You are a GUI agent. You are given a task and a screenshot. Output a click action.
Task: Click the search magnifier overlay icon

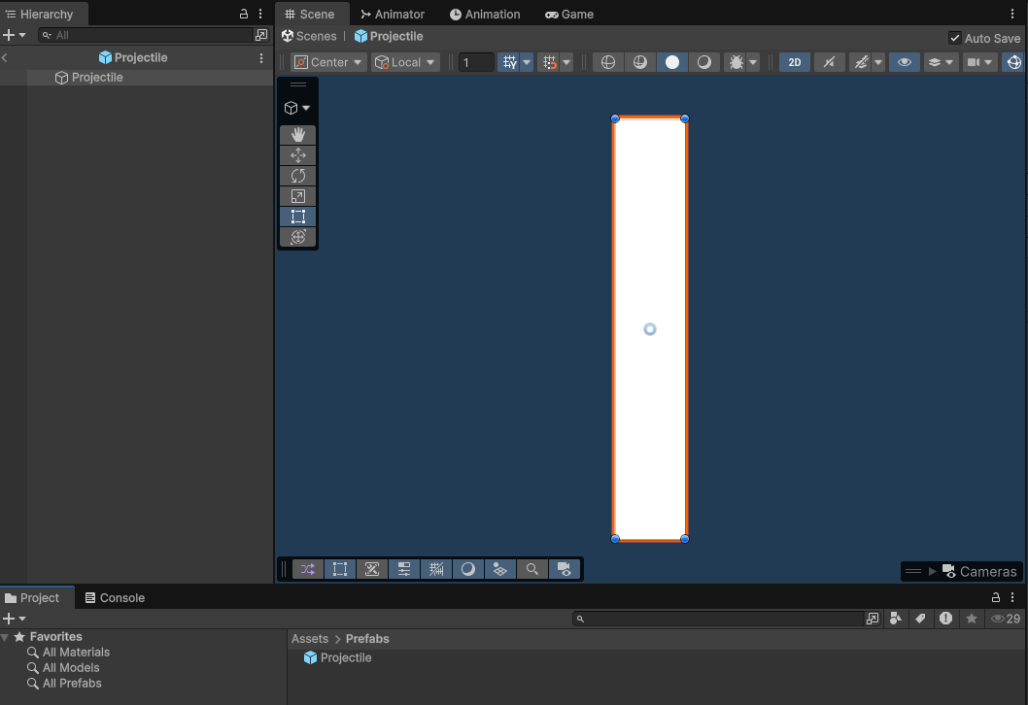pyautogui.click(x=532, y=569)
